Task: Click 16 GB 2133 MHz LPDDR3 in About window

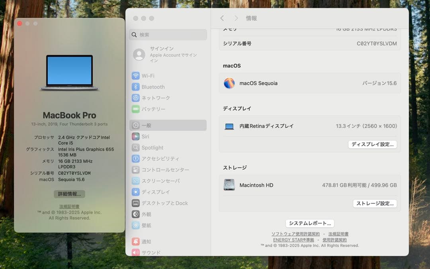Action: 75,164
